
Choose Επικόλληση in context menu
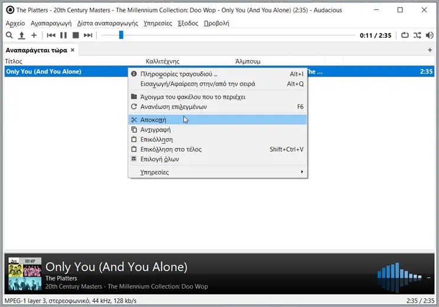218,140
